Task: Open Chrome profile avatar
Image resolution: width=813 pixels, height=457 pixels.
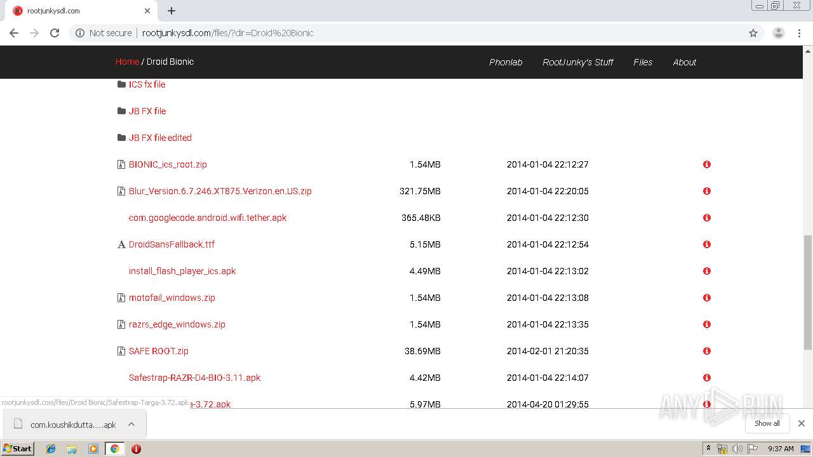Action: point(778,33)
